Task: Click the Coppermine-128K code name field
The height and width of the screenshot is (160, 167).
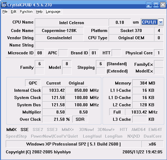Action: click(59, 30)
